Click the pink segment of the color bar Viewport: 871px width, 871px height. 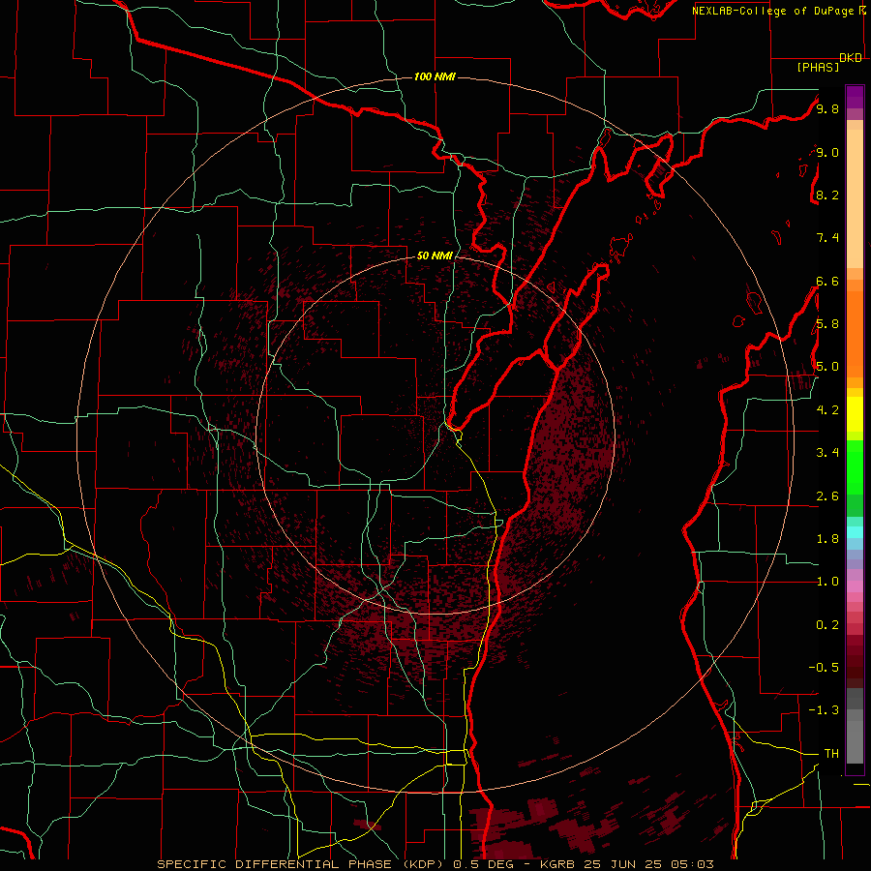[x=855, y=586]
